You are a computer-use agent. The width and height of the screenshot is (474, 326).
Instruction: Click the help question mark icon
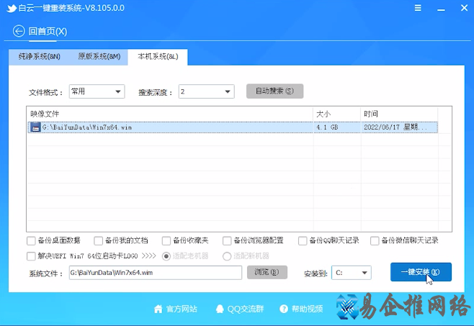(x=284, y=309)
